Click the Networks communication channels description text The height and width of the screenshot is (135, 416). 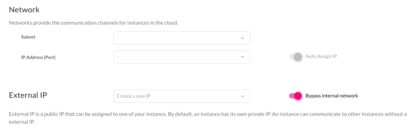(x=93, y=23)
